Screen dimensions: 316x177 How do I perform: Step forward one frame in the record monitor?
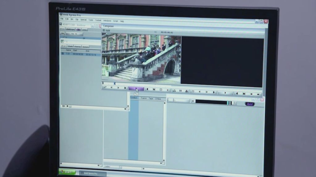pos(206,92)
